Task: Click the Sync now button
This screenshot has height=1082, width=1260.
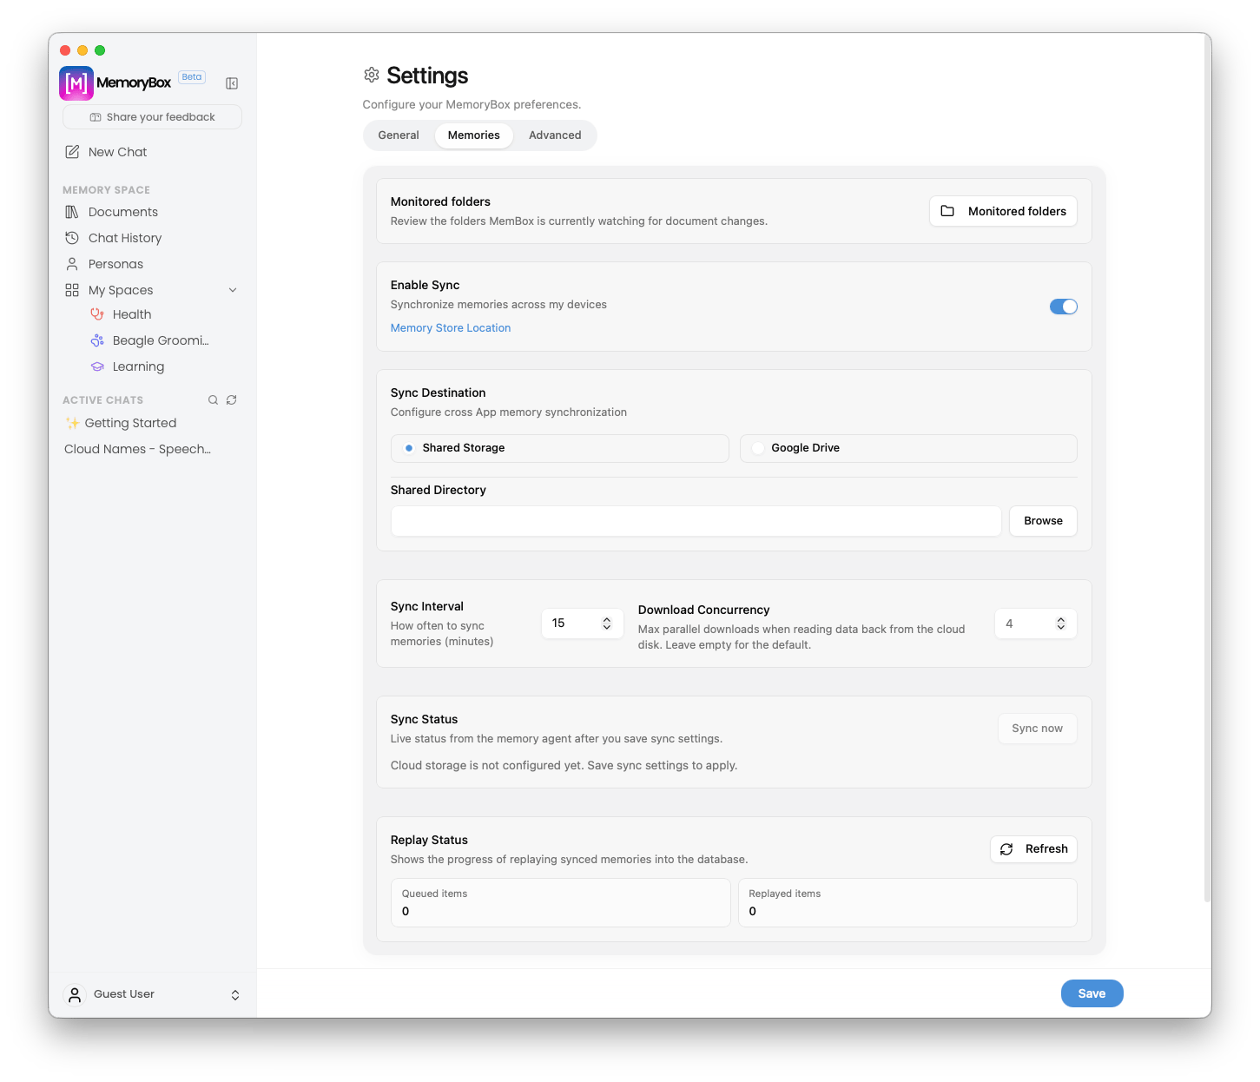Action: point(1038,729)
